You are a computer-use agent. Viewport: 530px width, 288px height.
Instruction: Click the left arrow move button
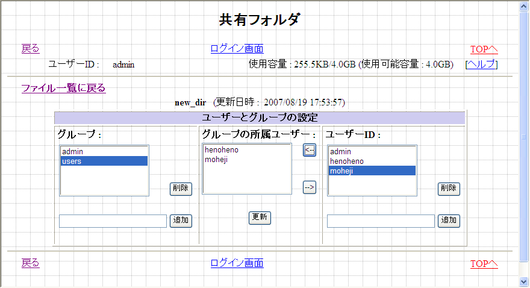tap(309, 150)
